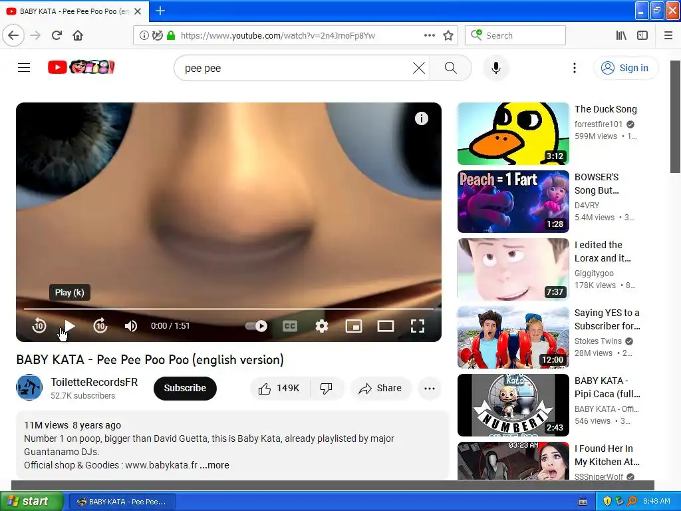Open 'I Found Her In My Kitchen' title
Viewport: 681px width, 511px height.
[607, 455]
